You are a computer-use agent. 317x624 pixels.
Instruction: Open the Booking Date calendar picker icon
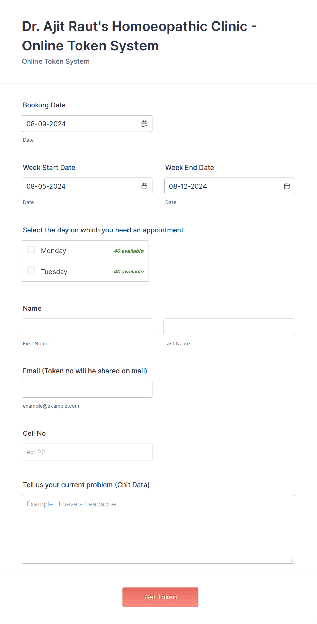(x=145, y=124)
